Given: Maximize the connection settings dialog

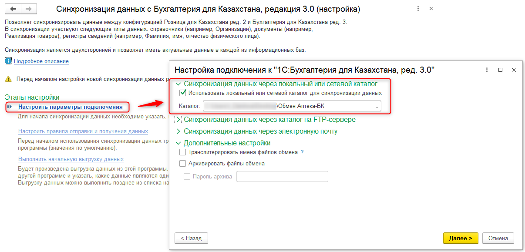Looking at the screenshot, I should pos(500,70).
